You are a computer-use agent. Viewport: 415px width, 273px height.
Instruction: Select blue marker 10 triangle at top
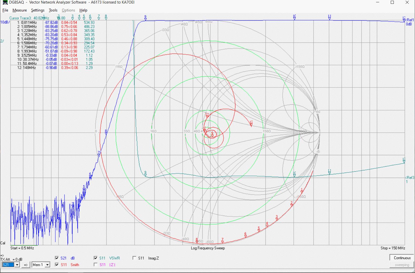pos(294,17)
